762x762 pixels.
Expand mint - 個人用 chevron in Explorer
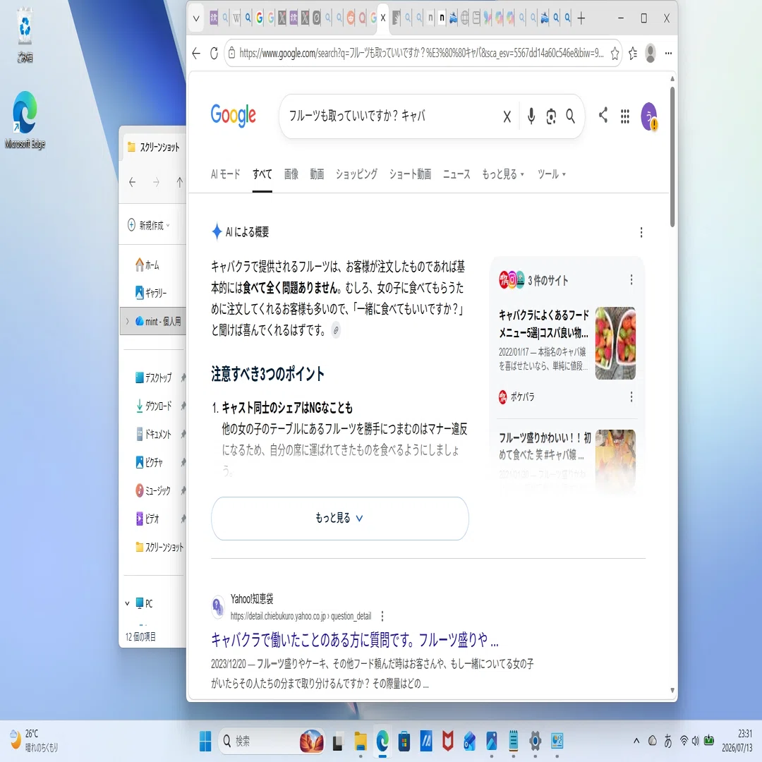[127, 321]
